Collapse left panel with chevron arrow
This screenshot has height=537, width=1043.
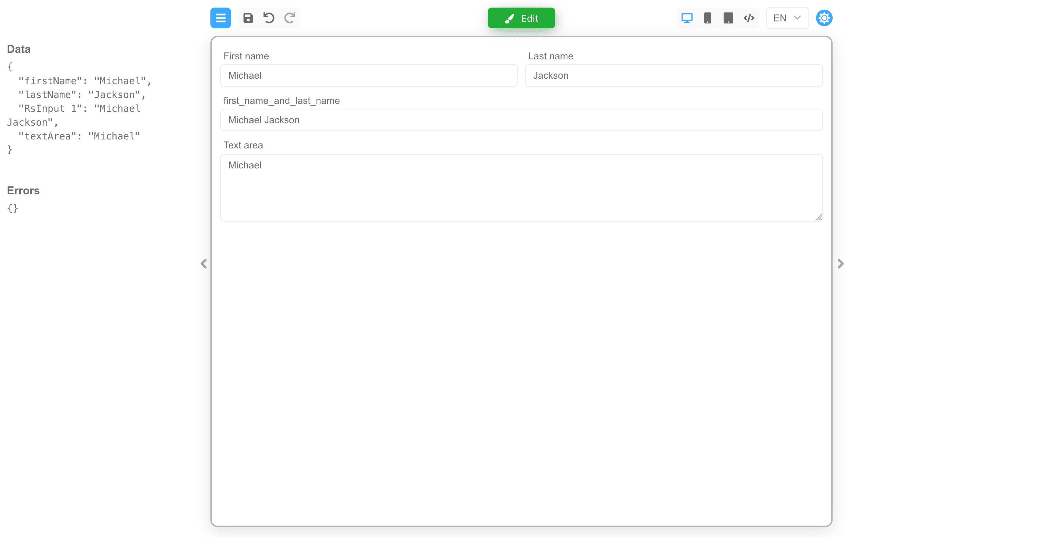pyautogui.click(x=203, y=264)
